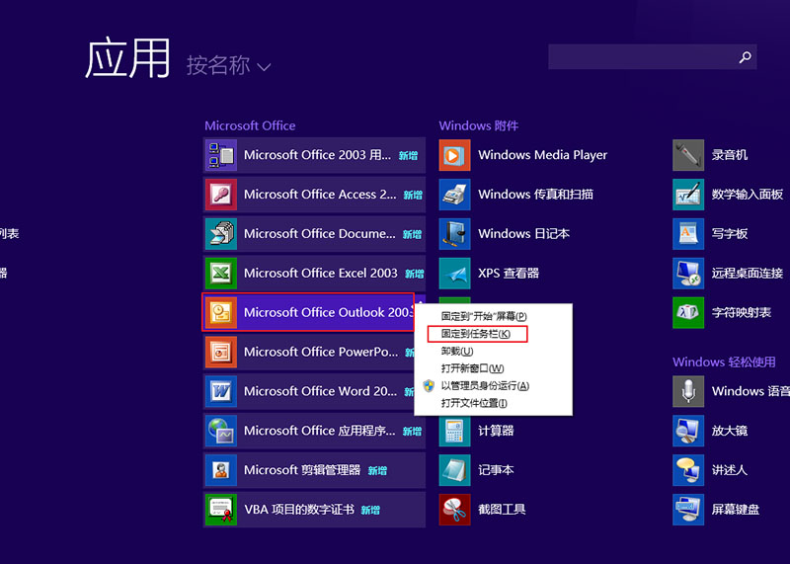Select 卸载(U) from context menu
The height and width of the screenshot is (564, 790).
457,351
